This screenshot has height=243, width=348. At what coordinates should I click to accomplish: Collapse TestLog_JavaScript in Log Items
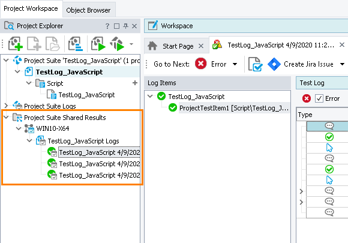click(x=150, y=96)
